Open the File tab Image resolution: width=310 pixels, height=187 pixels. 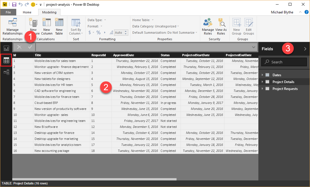8,12
